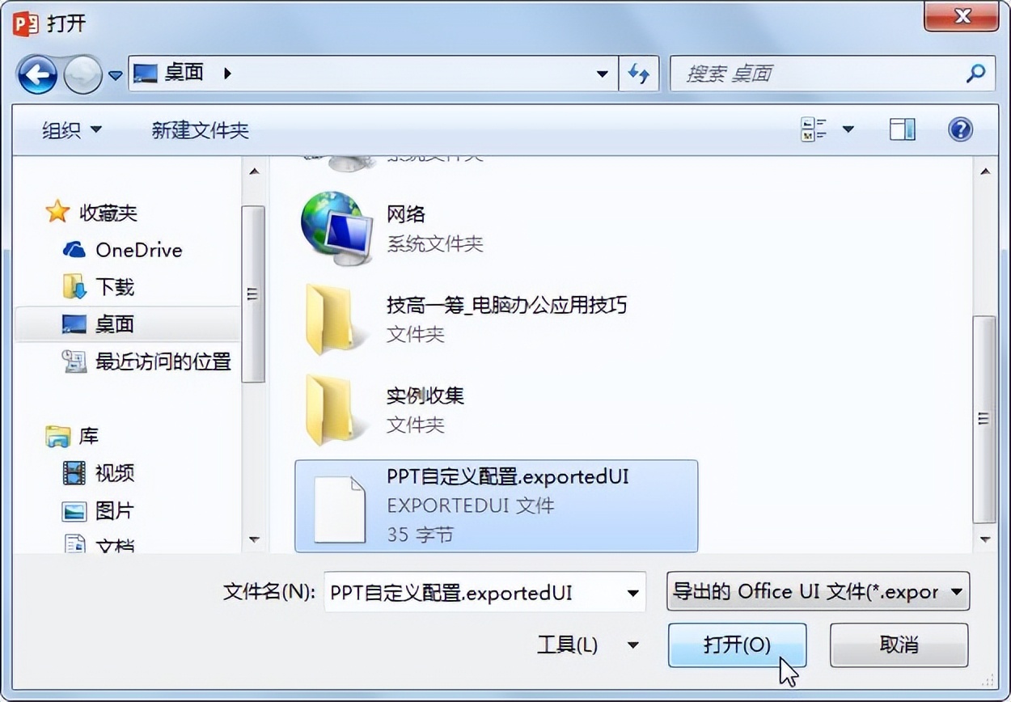Expand the view options dropdown arrow
The height and width of the screenshot is (702, 1011).
[848, 129]
